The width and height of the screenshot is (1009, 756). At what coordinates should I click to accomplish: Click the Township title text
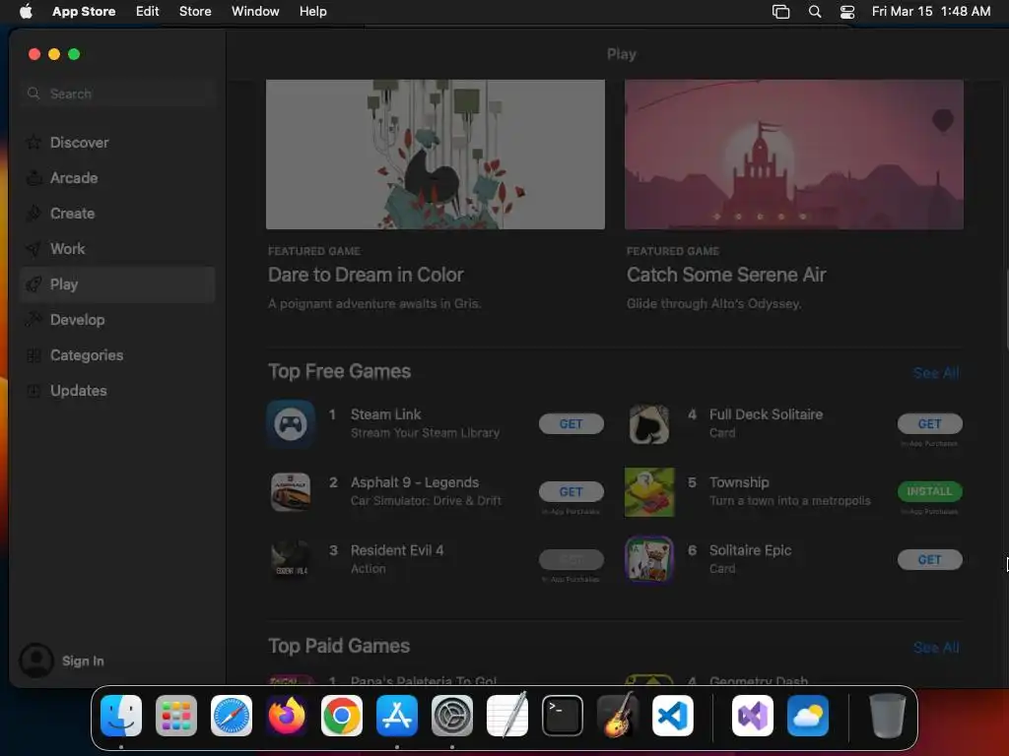click(x=739, y=482)
